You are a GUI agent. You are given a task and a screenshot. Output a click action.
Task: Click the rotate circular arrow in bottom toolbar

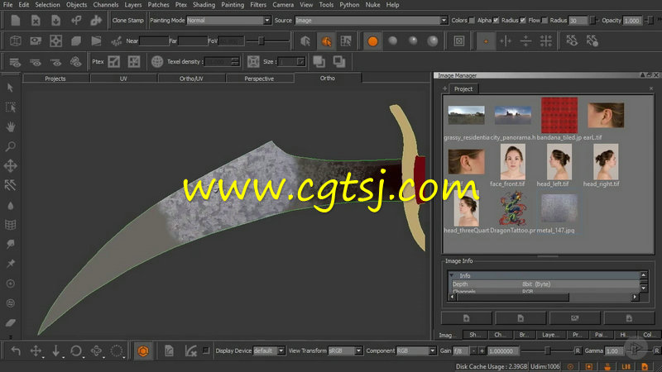pyautogui.click(x=76, y=351)
